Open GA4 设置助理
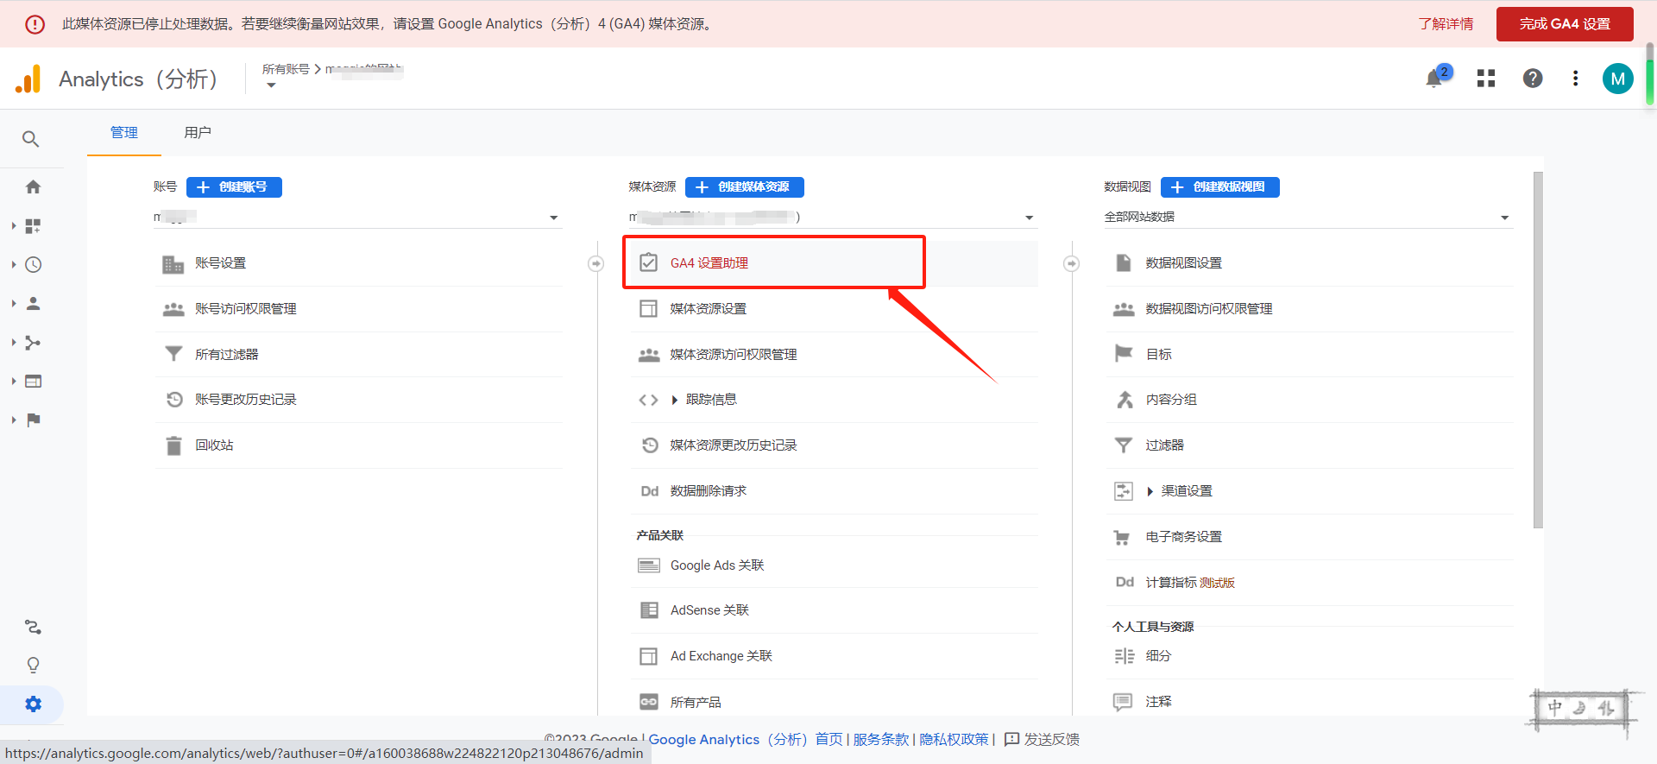This screenshot has width=1657, height=764. (834, 263)
